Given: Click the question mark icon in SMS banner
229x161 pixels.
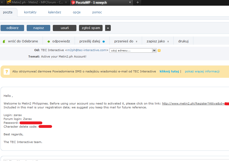Looking at the screenshot, I should (7, 72).
